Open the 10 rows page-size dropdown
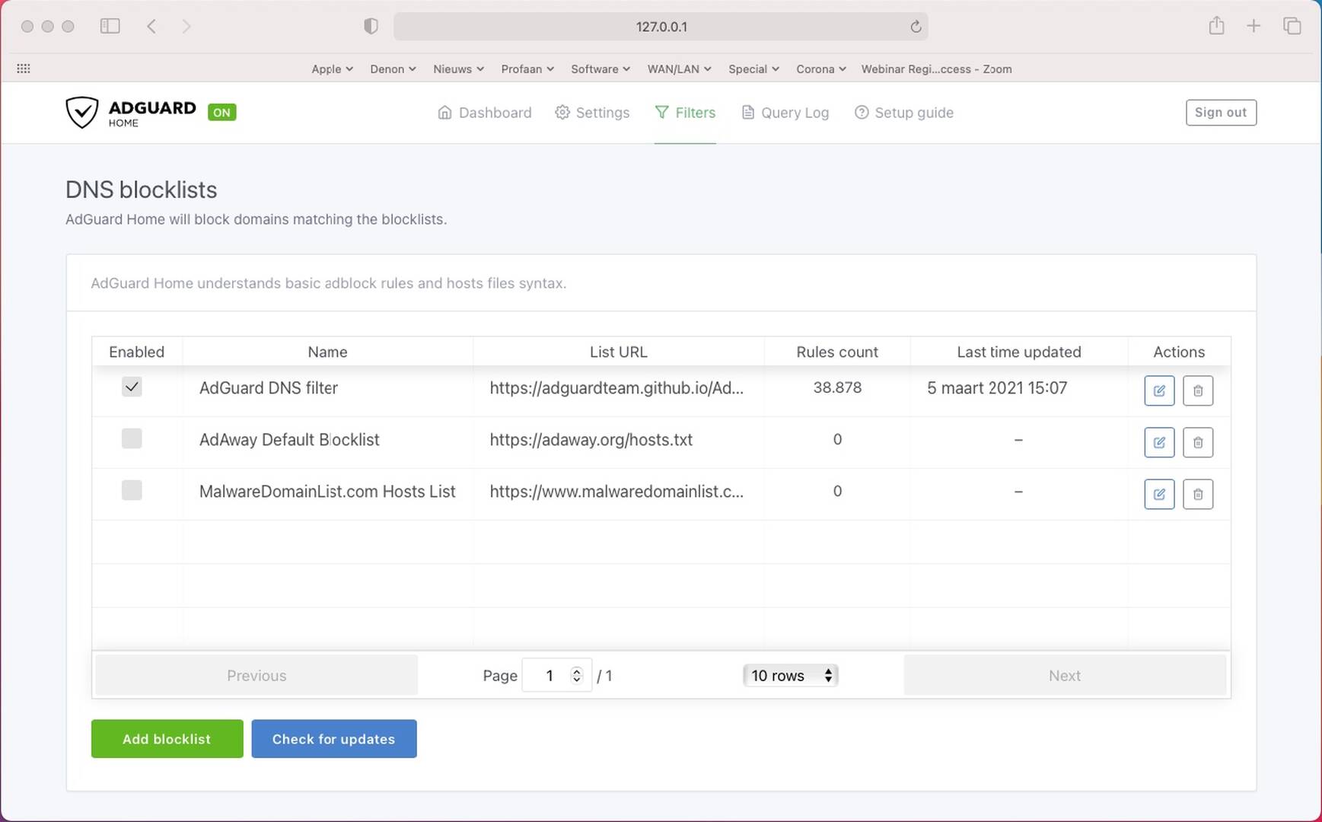 (791, 675)
